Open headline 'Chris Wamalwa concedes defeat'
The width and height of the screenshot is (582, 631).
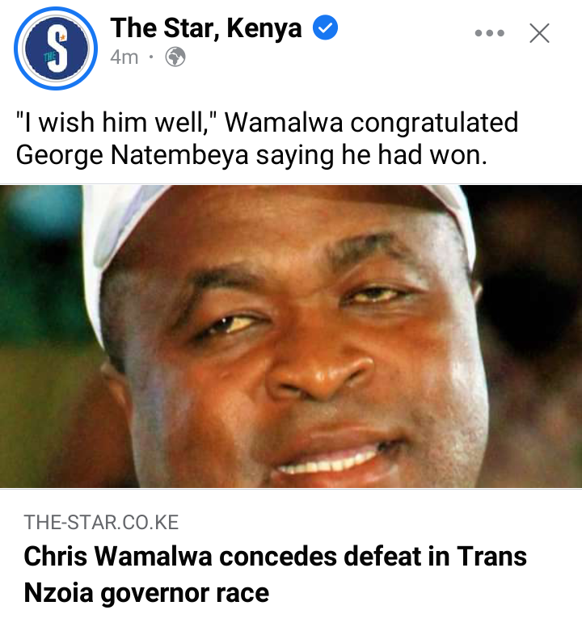tap(276, 557)
